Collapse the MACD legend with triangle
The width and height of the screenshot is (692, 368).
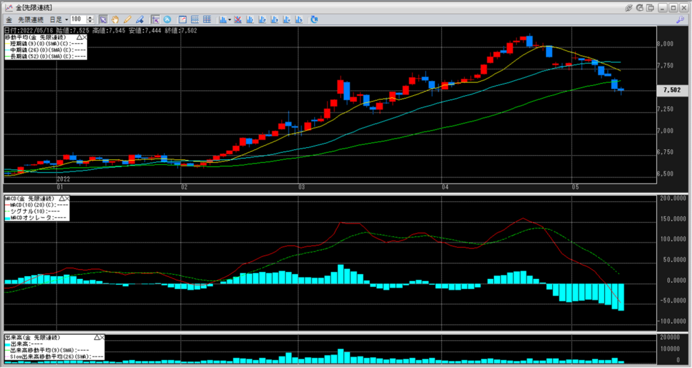61,199
